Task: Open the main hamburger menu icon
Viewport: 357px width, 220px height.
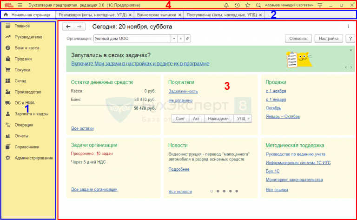Action: [20, 5]
